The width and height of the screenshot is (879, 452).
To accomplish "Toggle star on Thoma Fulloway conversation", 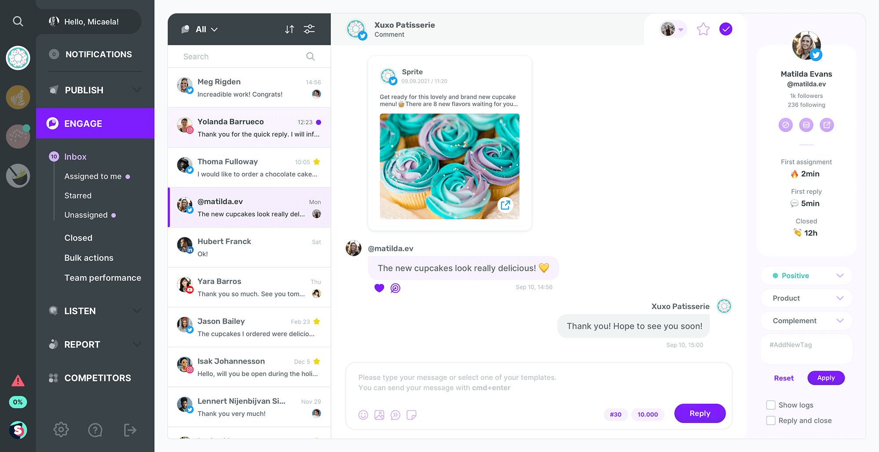I will [x=317, y=162].
